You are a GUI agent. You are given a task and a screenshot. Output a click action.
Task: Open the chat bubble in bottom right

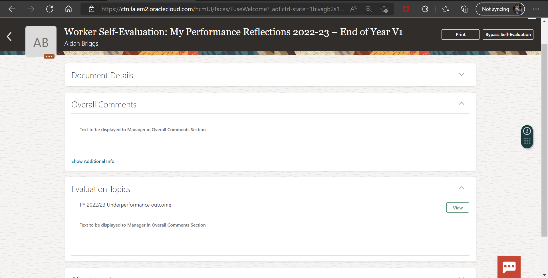pos(509,267)
